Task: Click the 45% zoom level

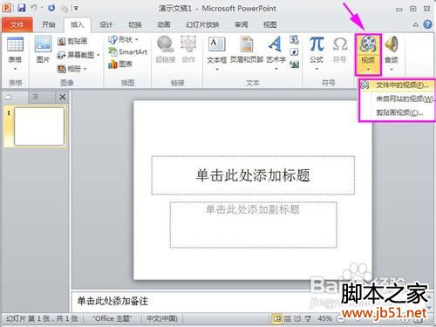Action: tap(324, 319)
